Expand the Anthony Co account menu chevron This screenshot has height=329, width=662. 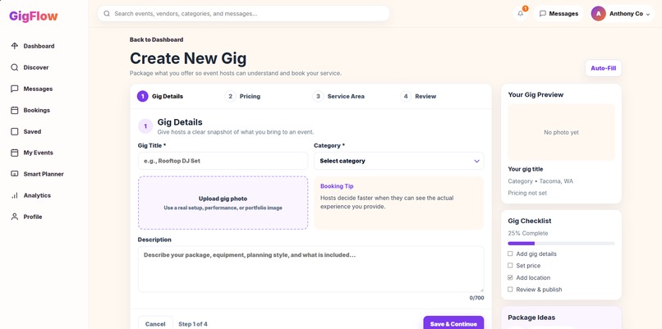tap(648, 14)
